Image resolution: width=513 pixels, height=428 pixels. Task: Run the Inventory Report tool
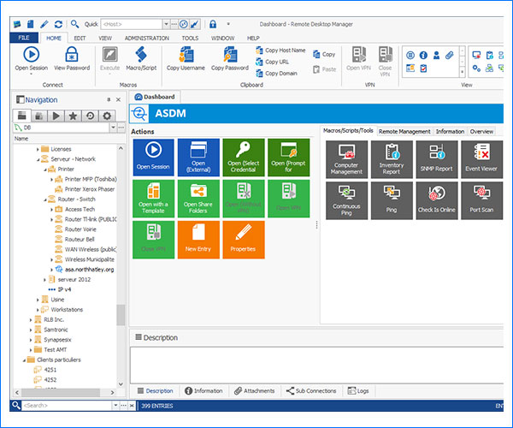(x=391, y=159)
